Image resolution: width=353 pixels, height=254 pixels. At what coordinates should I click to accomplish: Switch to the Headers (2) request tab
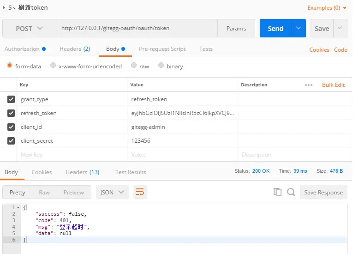74,49
